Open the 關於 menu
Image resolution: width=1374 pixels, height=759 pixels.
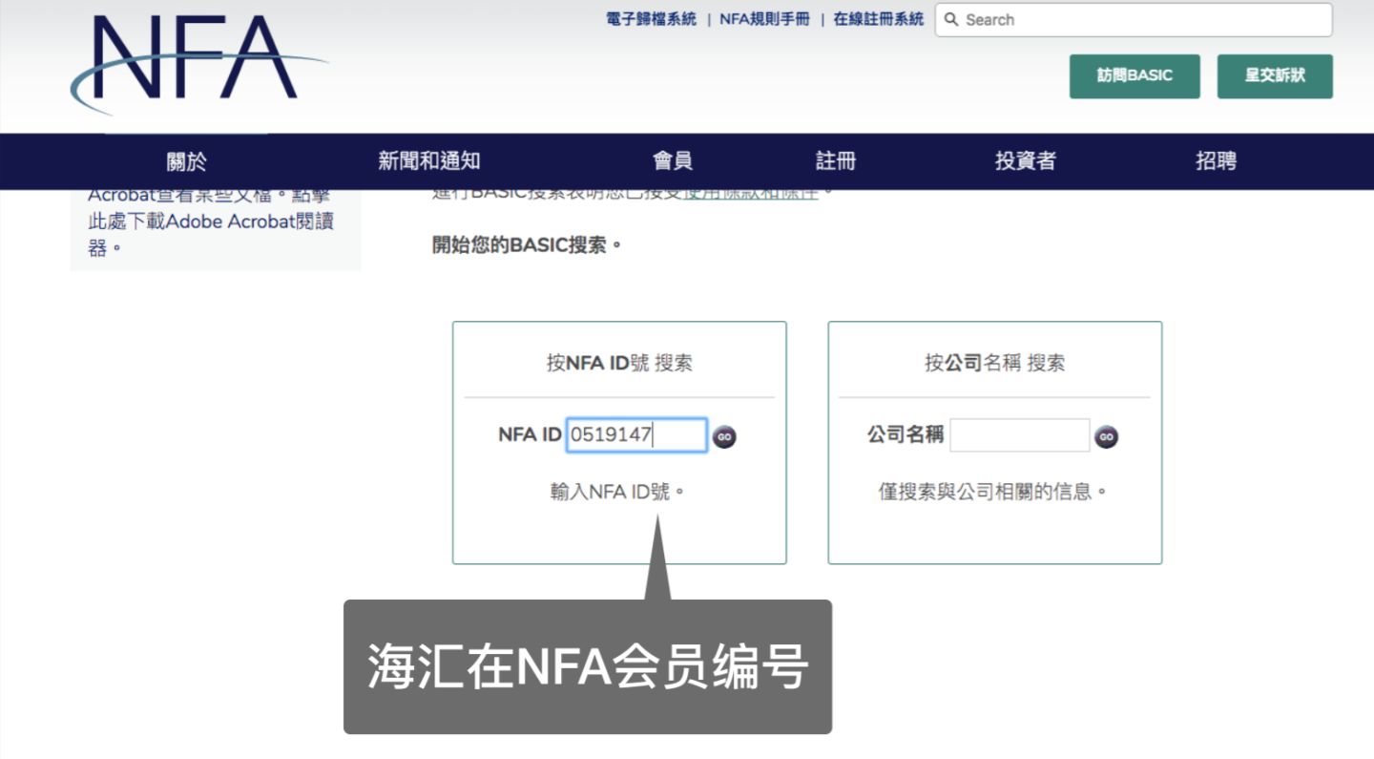click(x=186, y=161)
